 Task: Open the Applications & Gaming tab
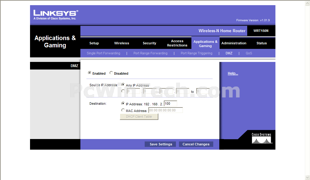click(x=205, y=43)
